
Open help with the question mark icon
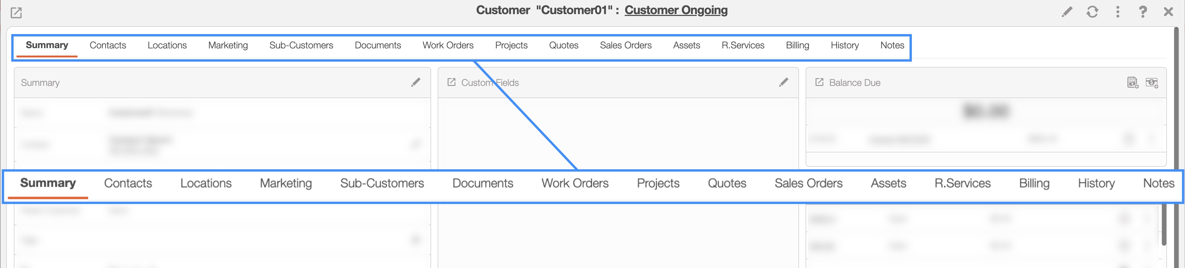click(x=1143, y=12)
